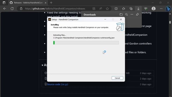The width and height of the screenshot is (172, 97).
Task: Click the setup installer box image
Action: tap(120, 27)
